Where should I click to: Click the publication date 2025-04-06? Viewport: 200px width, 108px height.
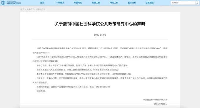click(x=100, y=35)
